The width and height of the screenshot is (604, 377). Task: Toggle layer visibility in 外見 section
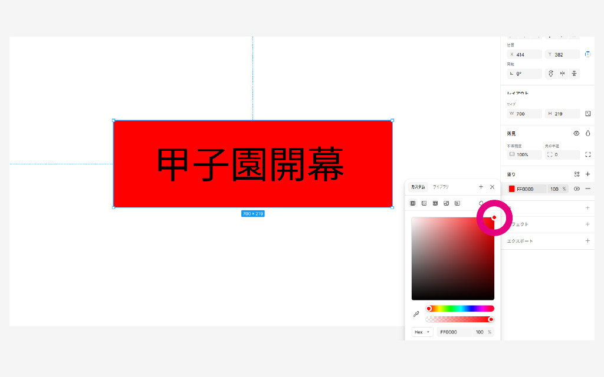pos(576,133)
